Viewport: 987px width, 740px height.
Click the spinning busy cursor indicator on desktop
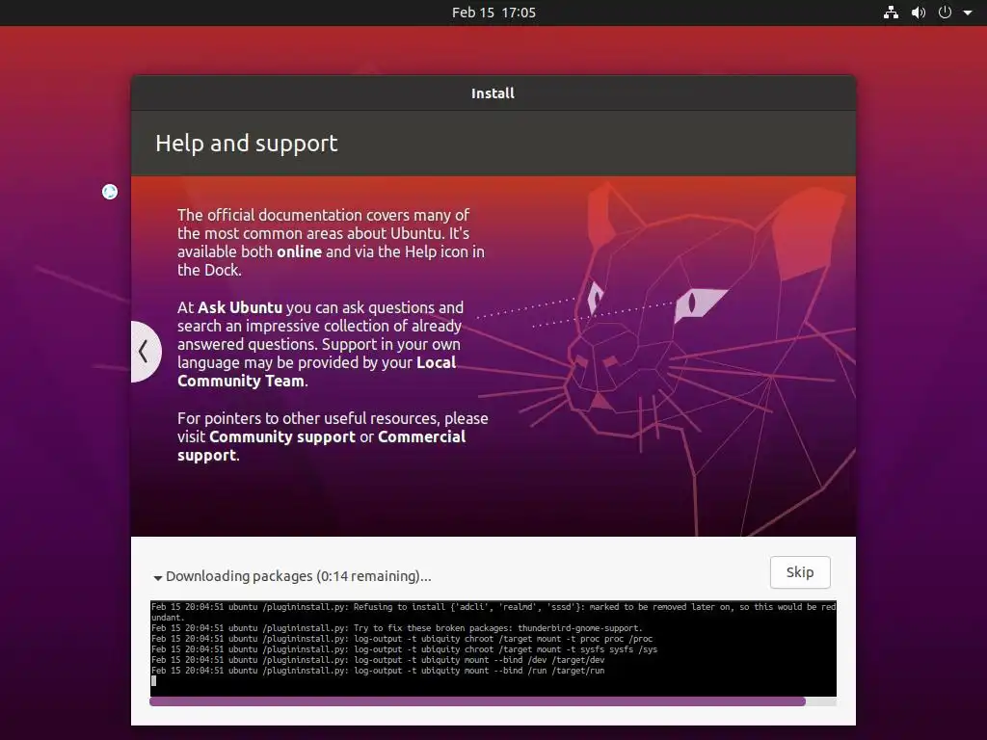point(110,192)
